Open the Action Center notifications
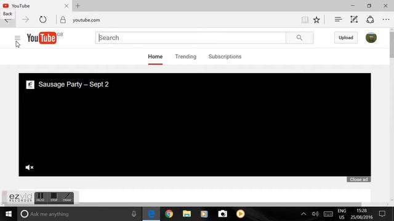394x221 pixels. [382, 214]
